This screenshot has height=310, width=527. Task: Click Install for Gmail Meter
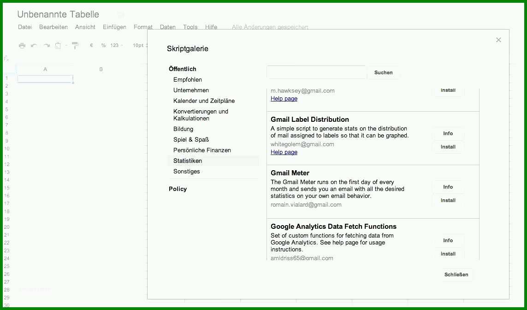(x=448, y=200)
